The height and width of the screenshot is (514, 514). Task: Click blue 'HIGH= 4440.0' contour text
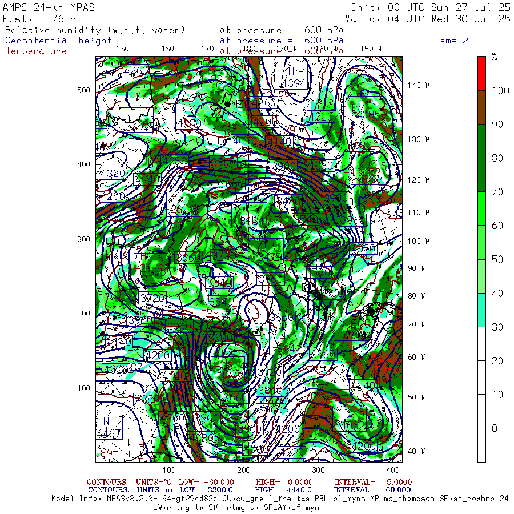tap(283, 490)
